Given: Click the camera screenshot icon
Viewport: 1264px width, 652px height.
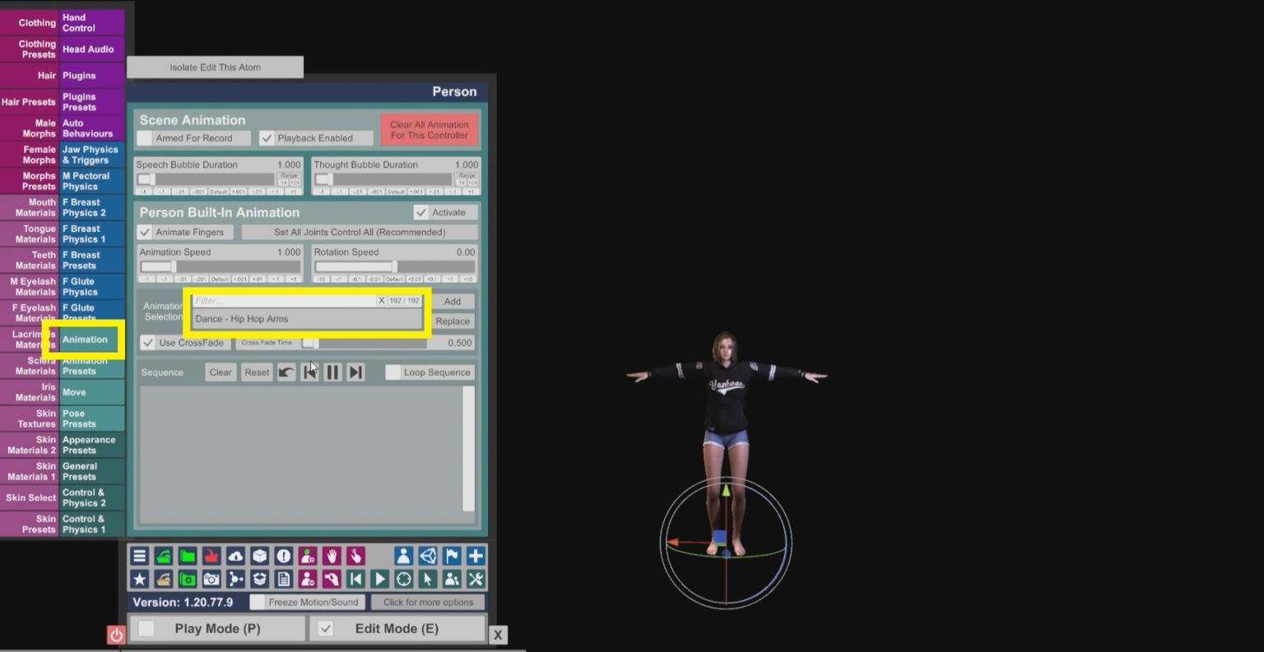Looking at the screenshot, I should coord(211,580).
